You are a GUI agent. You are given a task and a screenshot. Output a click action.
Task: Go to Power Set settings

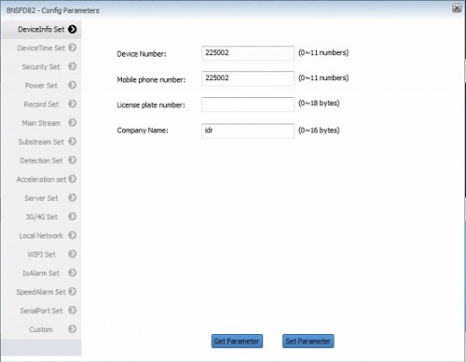[41, 86]
